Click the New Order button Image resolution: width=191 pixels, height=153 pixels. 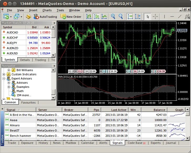pyautogui.click(x=71, y=17)
